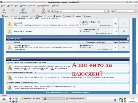Open the 10 программистов topic

pos(91,29)
